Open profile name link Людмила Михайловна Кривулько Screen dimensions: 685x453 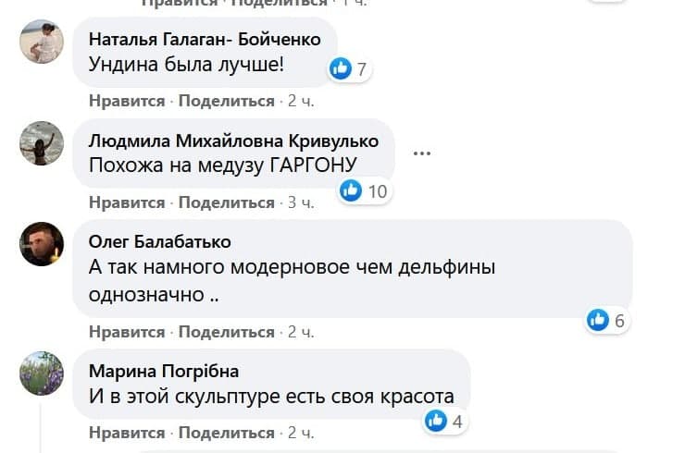coord(233,141)
